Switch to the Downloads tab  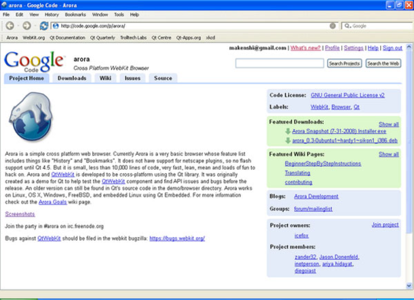pyautogui.click(x=72, y=78)
